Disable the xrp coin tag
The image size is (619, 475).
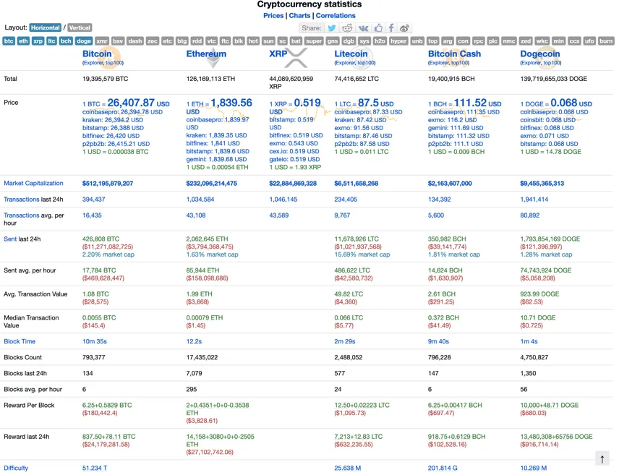(38, 41)
